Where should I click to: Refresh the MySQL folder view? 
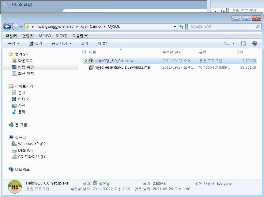coord(182,27)
